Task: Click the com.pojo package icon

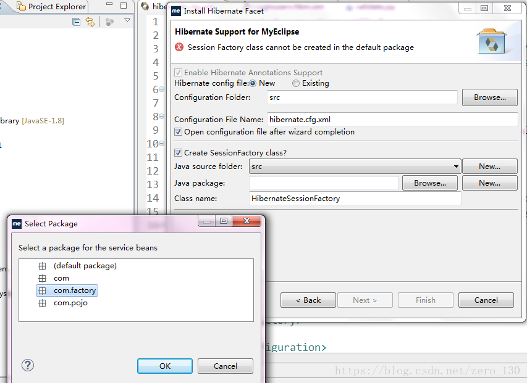Action: click(x=43, y=303)
